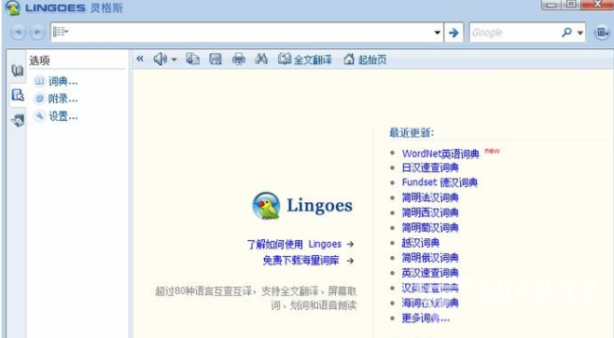The image size is (614, 338).
Task: Click the printer icon
Action: point(239,60)
